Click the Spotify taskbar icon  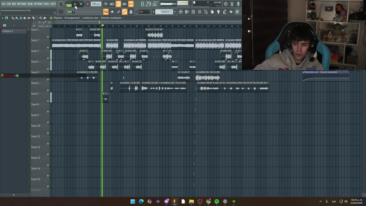(217, 201)
